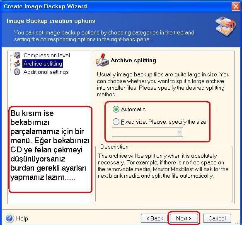This screenshot has height=225, width=242.
Task: Select the Fixed size radio option
Action: coord(116,122)
